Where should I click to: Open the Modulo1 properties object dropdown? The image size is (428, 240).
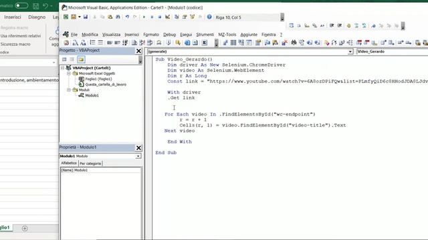pyautogui.click(x=138, y=156)
